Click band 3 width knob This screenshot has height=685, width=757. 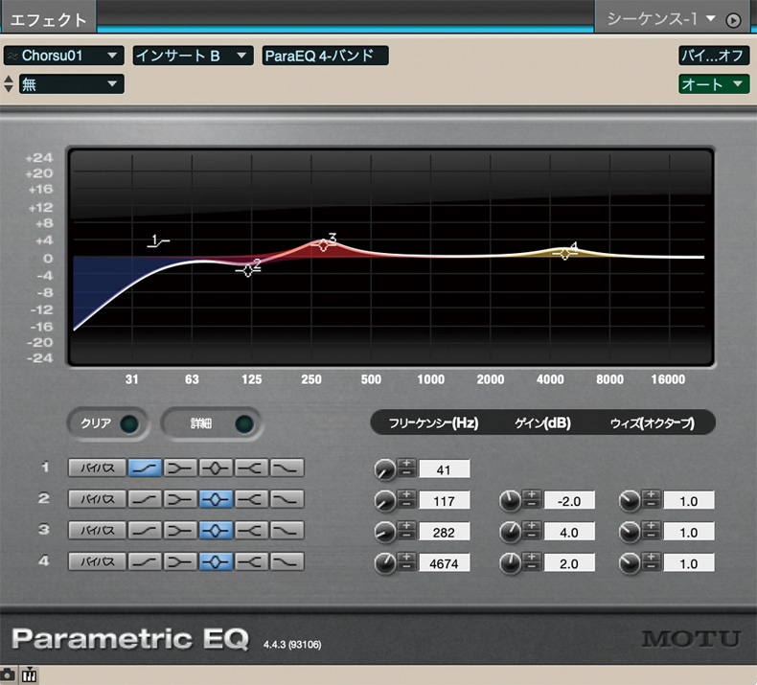630,533
